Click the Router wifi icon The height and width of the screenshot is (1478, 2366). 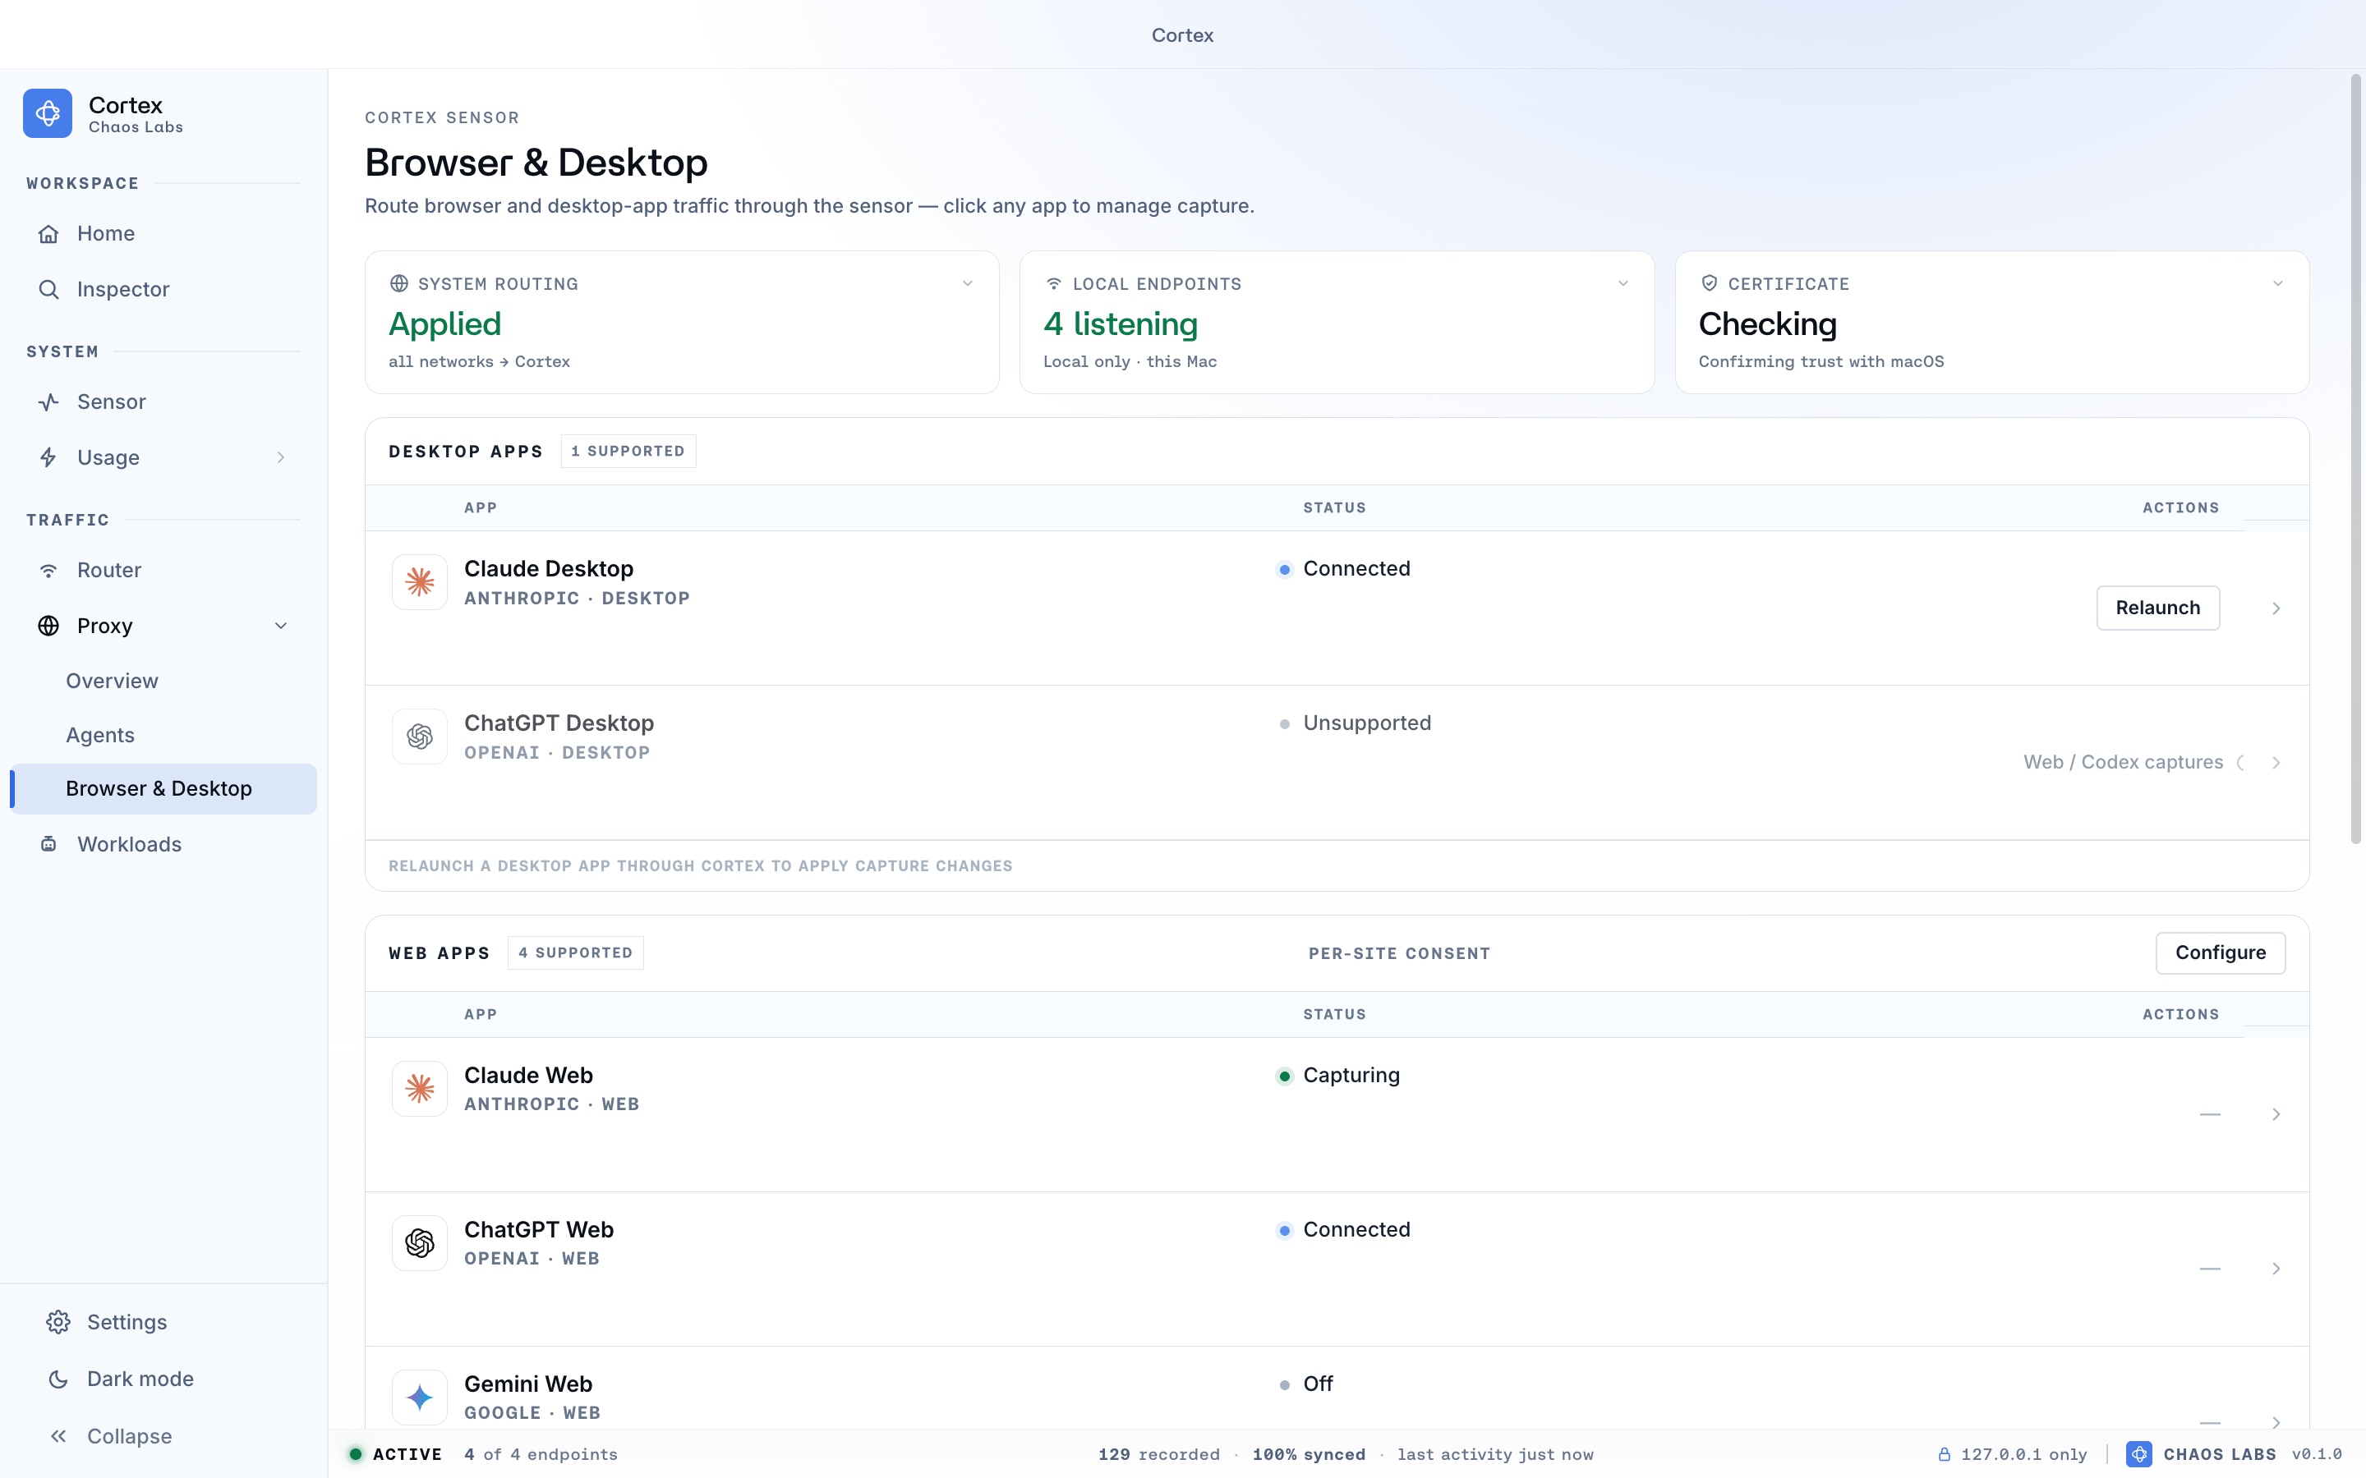(48, 570)
